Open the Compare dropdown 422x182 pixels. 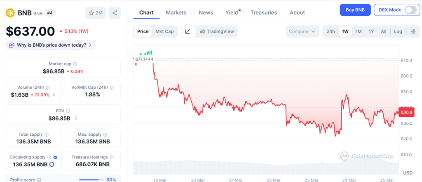[302, 31]
